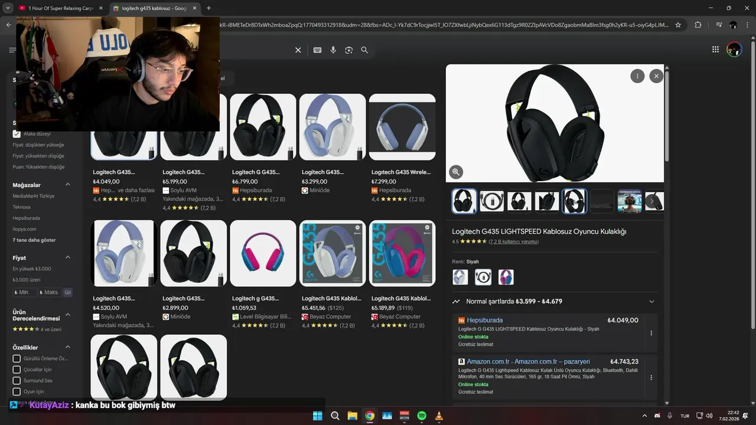Open the Hepsiburada offer link
Image resolution: width=756 pixels, height=425 pixels.
485,321
